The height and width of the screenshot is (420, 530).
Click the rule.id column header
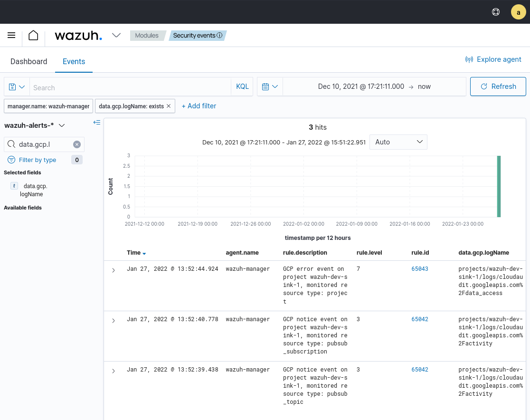420,253
